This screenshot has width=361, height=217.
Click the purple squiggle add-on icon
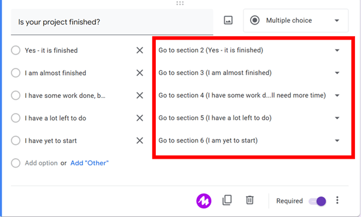(204, 201)
